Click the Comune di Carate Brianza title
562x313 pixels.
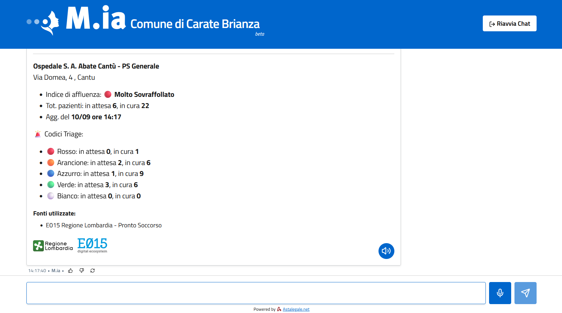[x=195, y=24]
